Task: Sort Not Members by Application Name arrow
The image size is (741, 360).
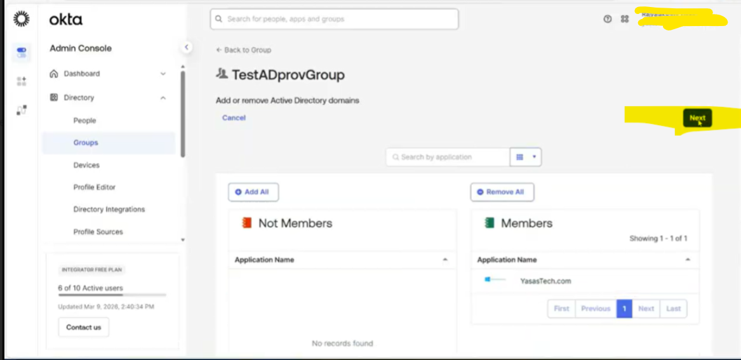Action: pyautogui.click(x=445, y=260)
